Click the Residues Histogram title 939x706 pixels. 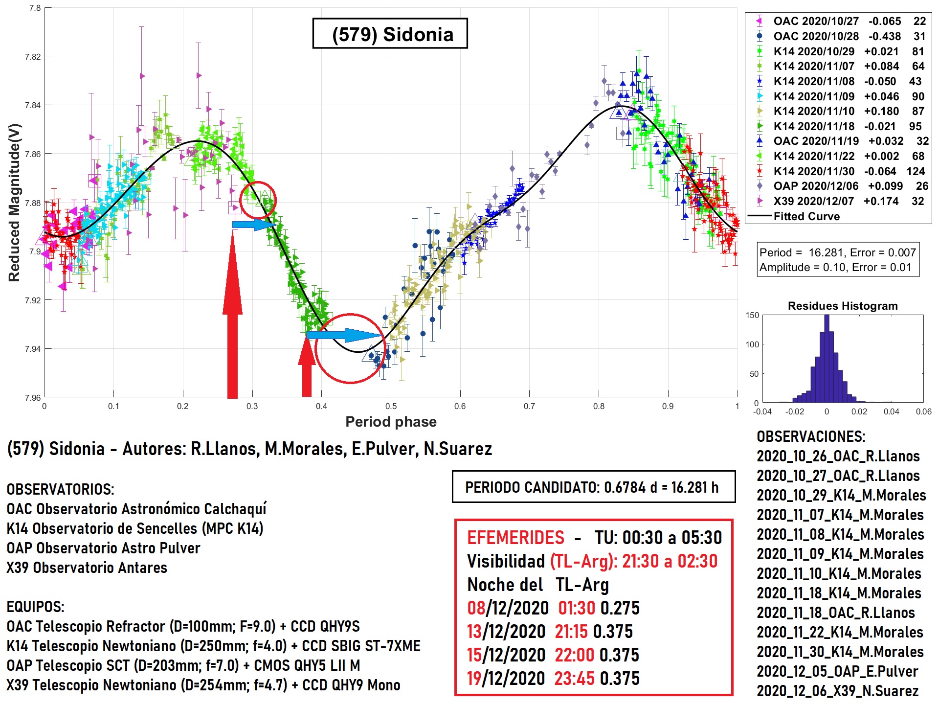click(x=843, y=306)
